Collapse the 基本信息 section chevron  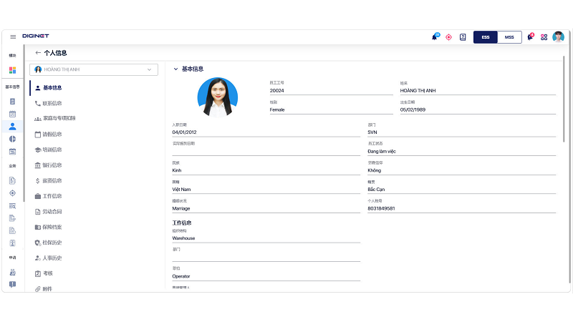pyautogui.click(x=175, y=69)
